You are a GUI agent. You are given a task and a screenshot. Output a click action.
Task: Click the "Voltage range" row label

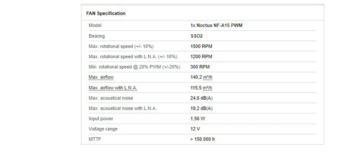point(103,129)
